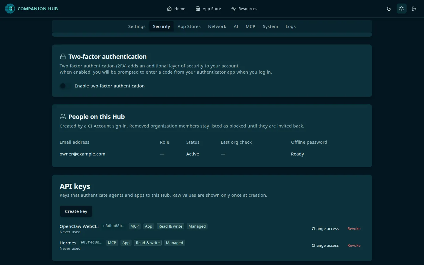Click key prefix e83f4d8d
This screenshot has width=424, height=265.
click(91, 243)
